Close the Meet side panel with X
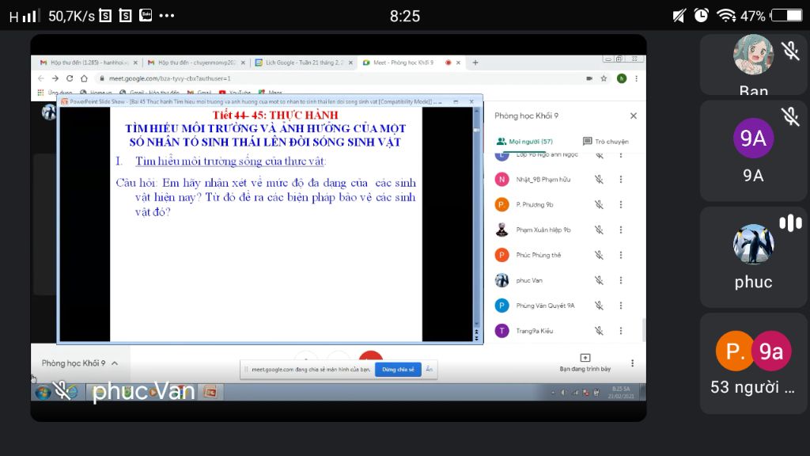Viewport: 810px width, 456px height. (x=634, y=116)
